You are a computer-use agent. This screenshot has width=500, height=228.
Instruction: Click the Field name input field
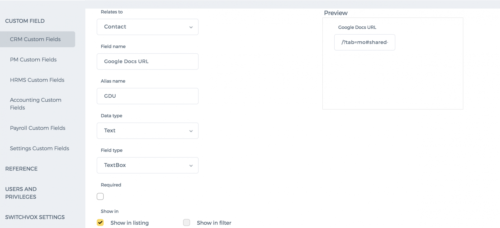(148, 61)
